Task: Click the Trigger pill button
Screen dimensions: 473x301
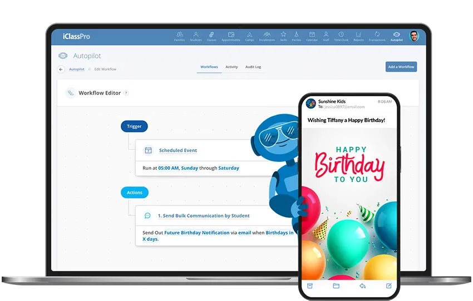Action: click(134, 126)
